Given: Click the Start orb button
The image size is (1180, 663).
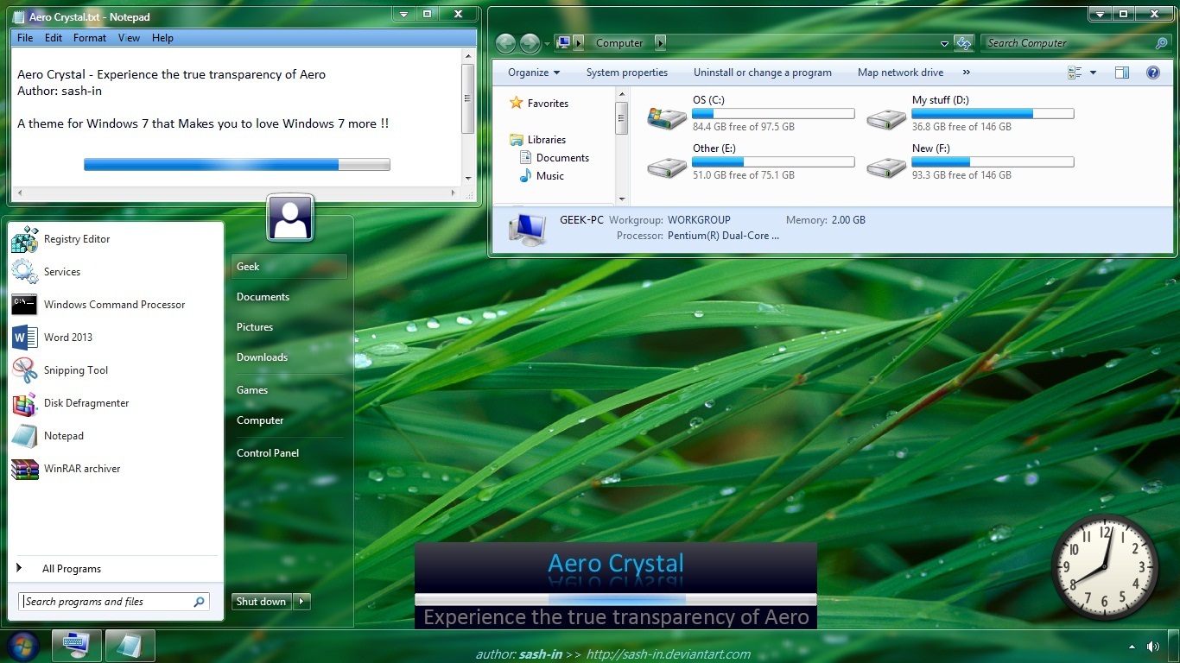Looking at the screenshot, I should pyautogui.click(x=23, y=646).
